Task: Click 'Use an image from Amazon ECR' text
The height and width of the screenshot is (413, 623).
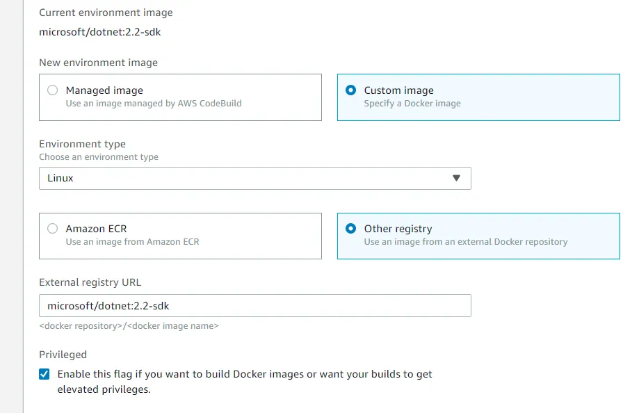Action: [x=132, y=242]
